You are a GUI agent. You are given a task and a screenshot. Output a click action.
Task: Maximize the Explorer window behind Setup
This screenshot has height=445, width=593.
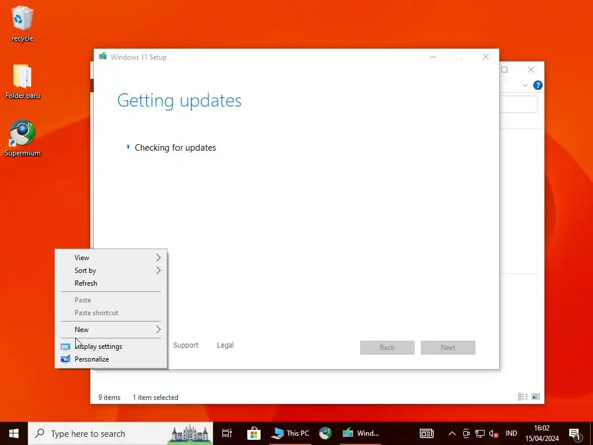[x=504, y=70]
